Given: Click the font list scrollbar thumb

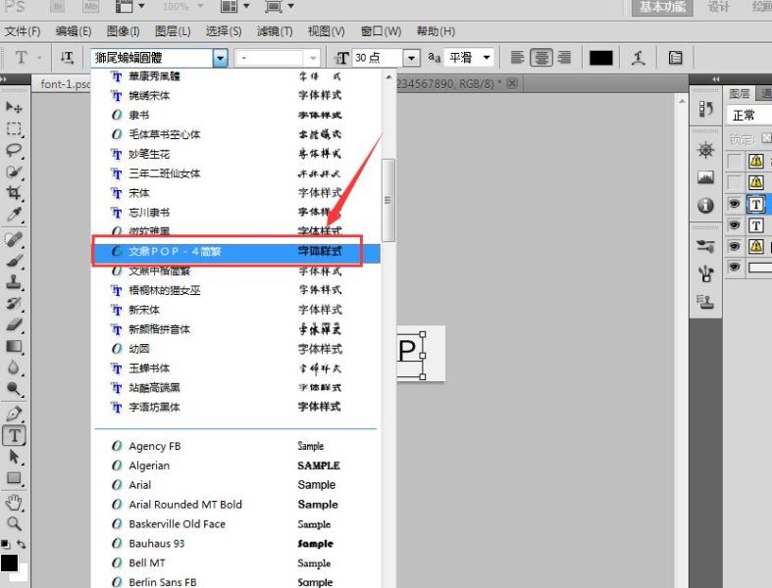Looking at the screenshot, I should click(x=388, y=200).
